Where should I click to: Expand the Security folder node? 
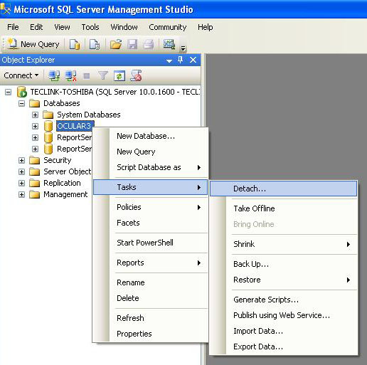point(21,160)
